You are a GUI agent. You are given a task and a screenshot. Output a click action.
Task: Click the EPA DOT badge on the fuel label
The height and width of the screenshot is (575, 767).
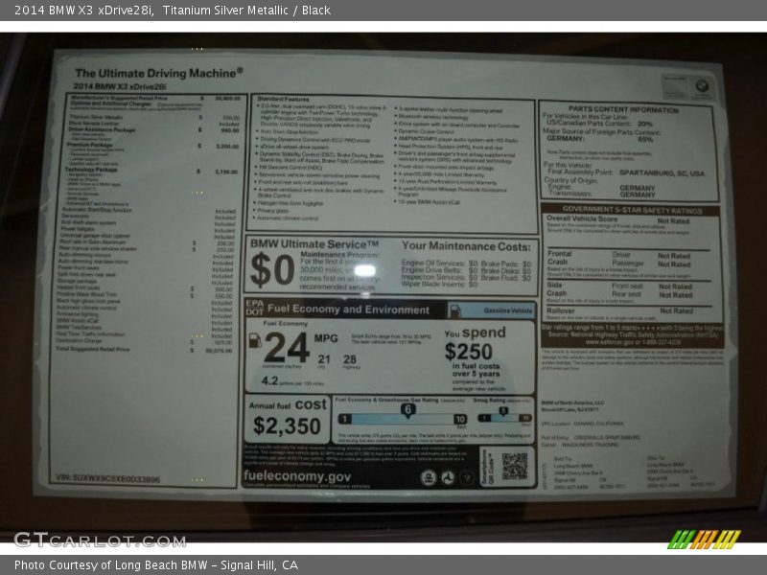(x=254, y=308)
